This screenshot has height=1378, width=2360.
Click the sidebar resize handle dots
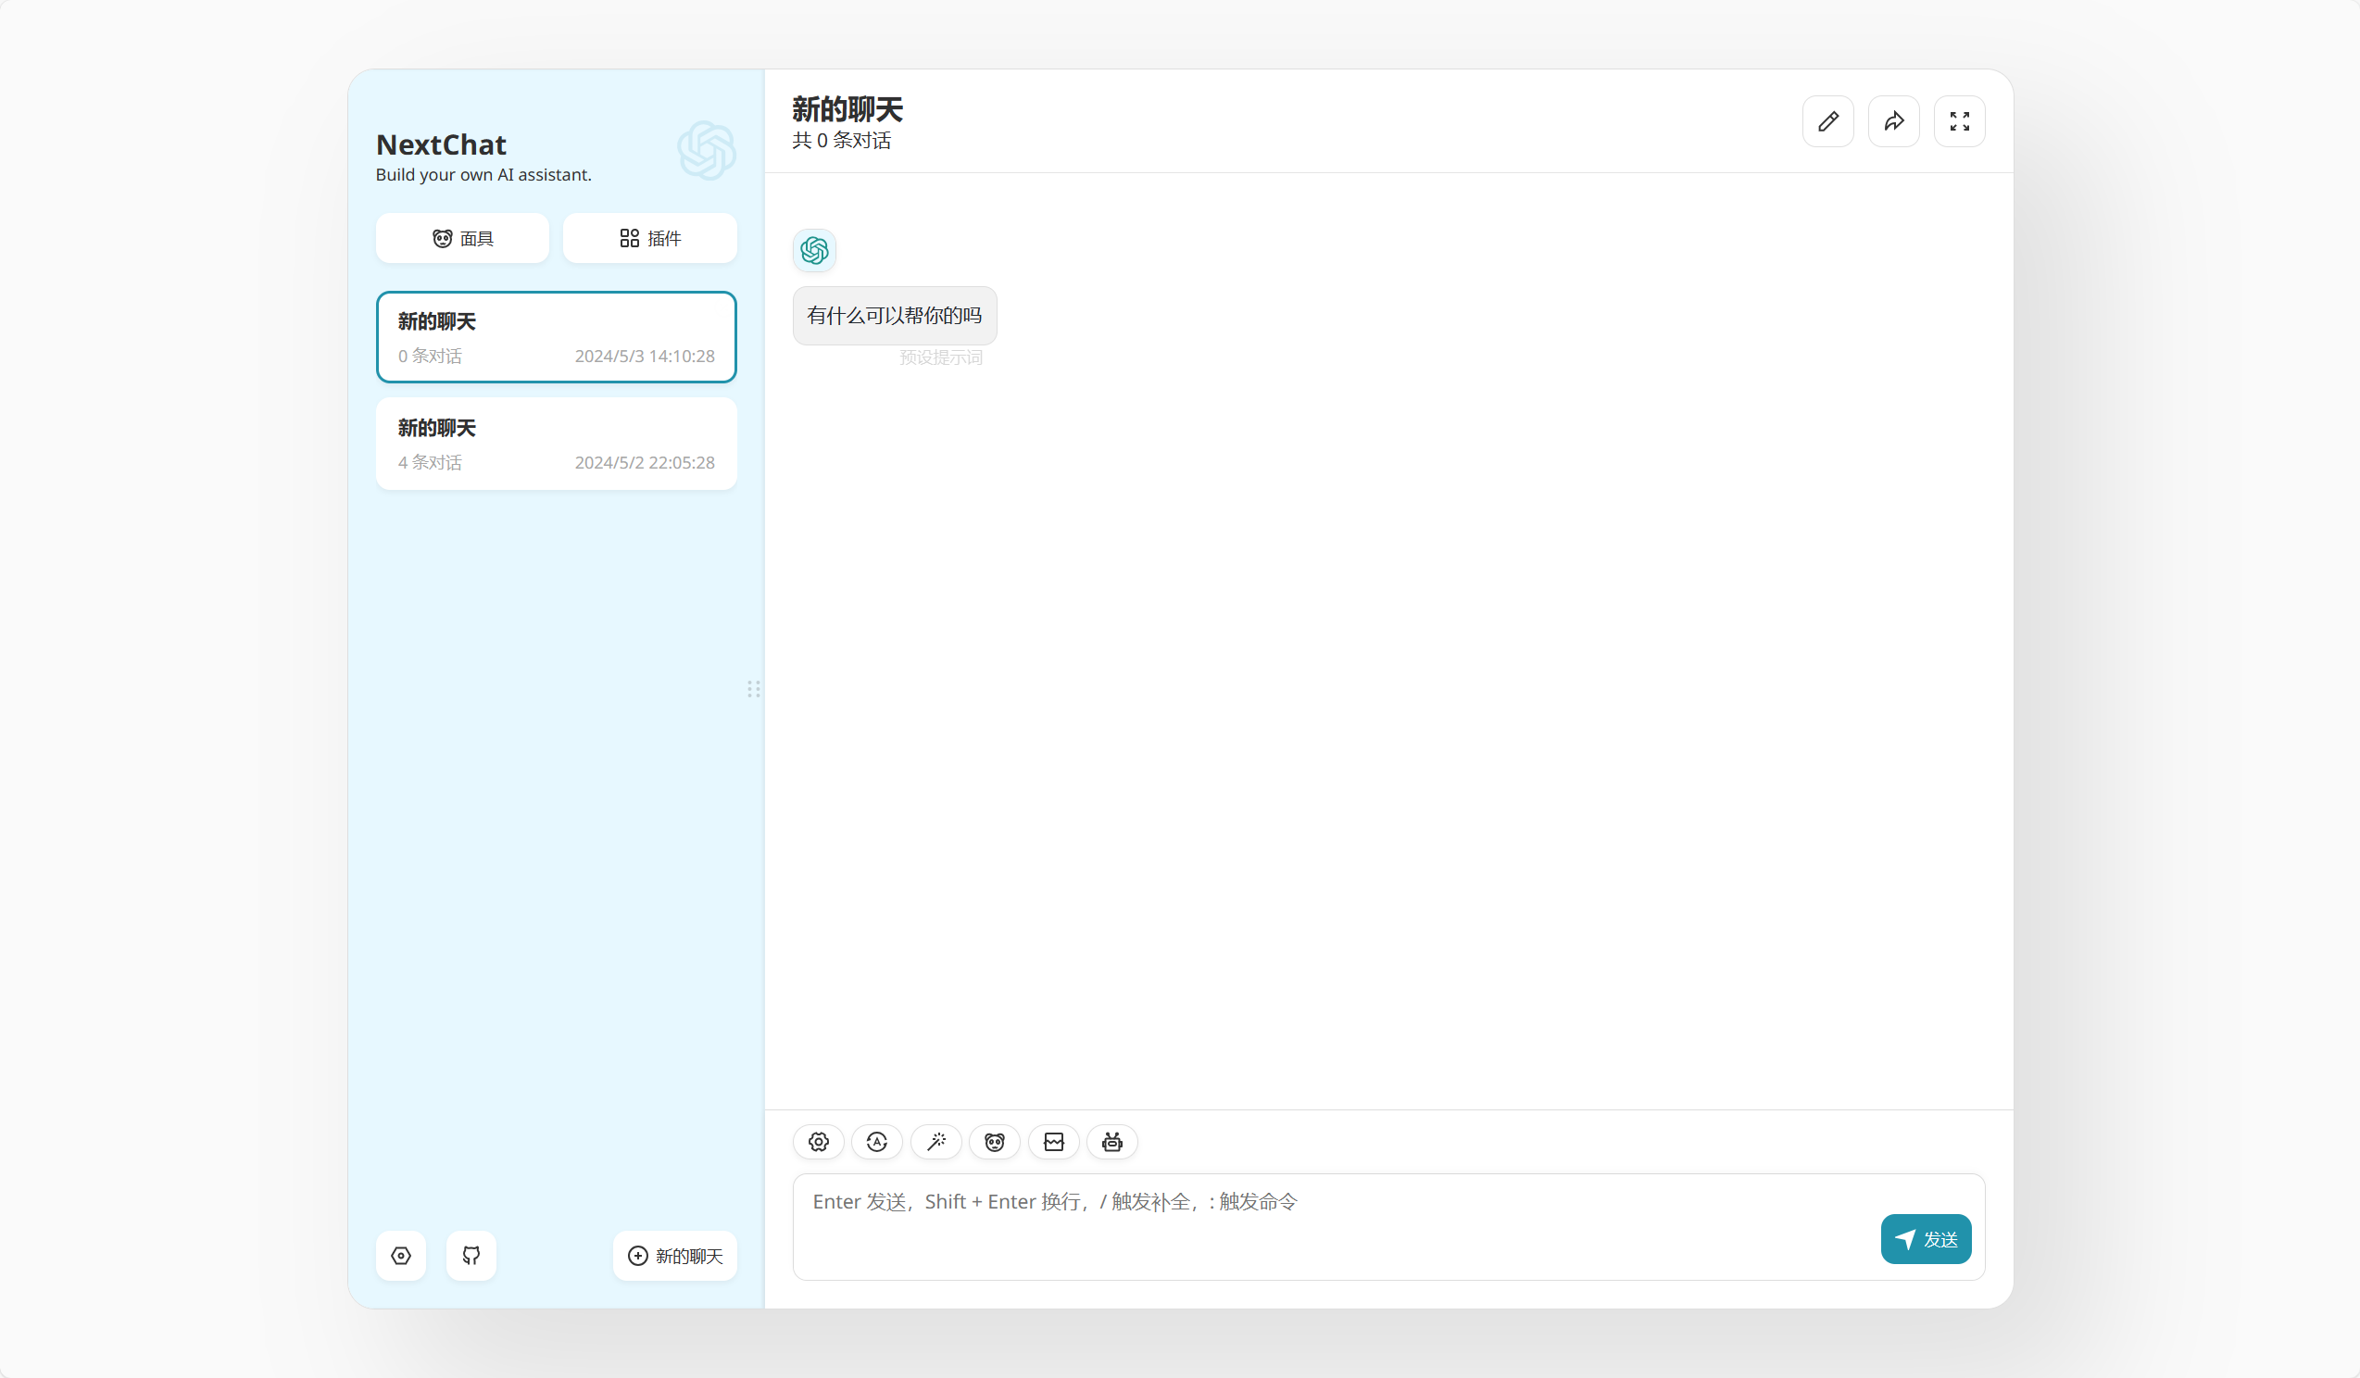click(x=754, y=690)
